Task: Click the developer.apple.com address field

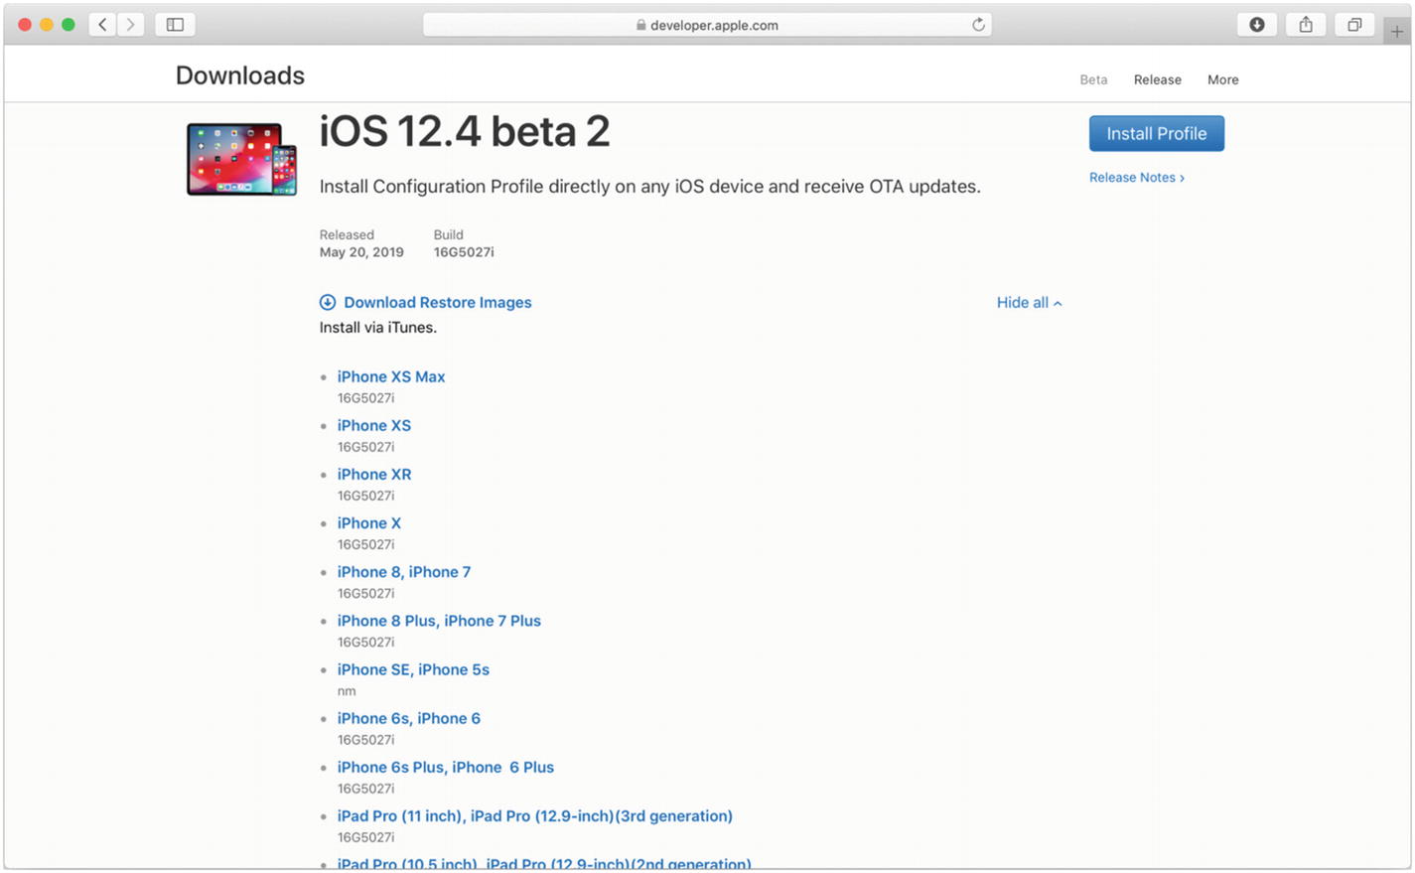Action: (707, 25)
